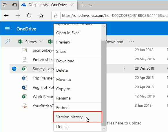Click the set these tabs aside icon
This screenshot has width=168, height=132.
click(14, 5)
